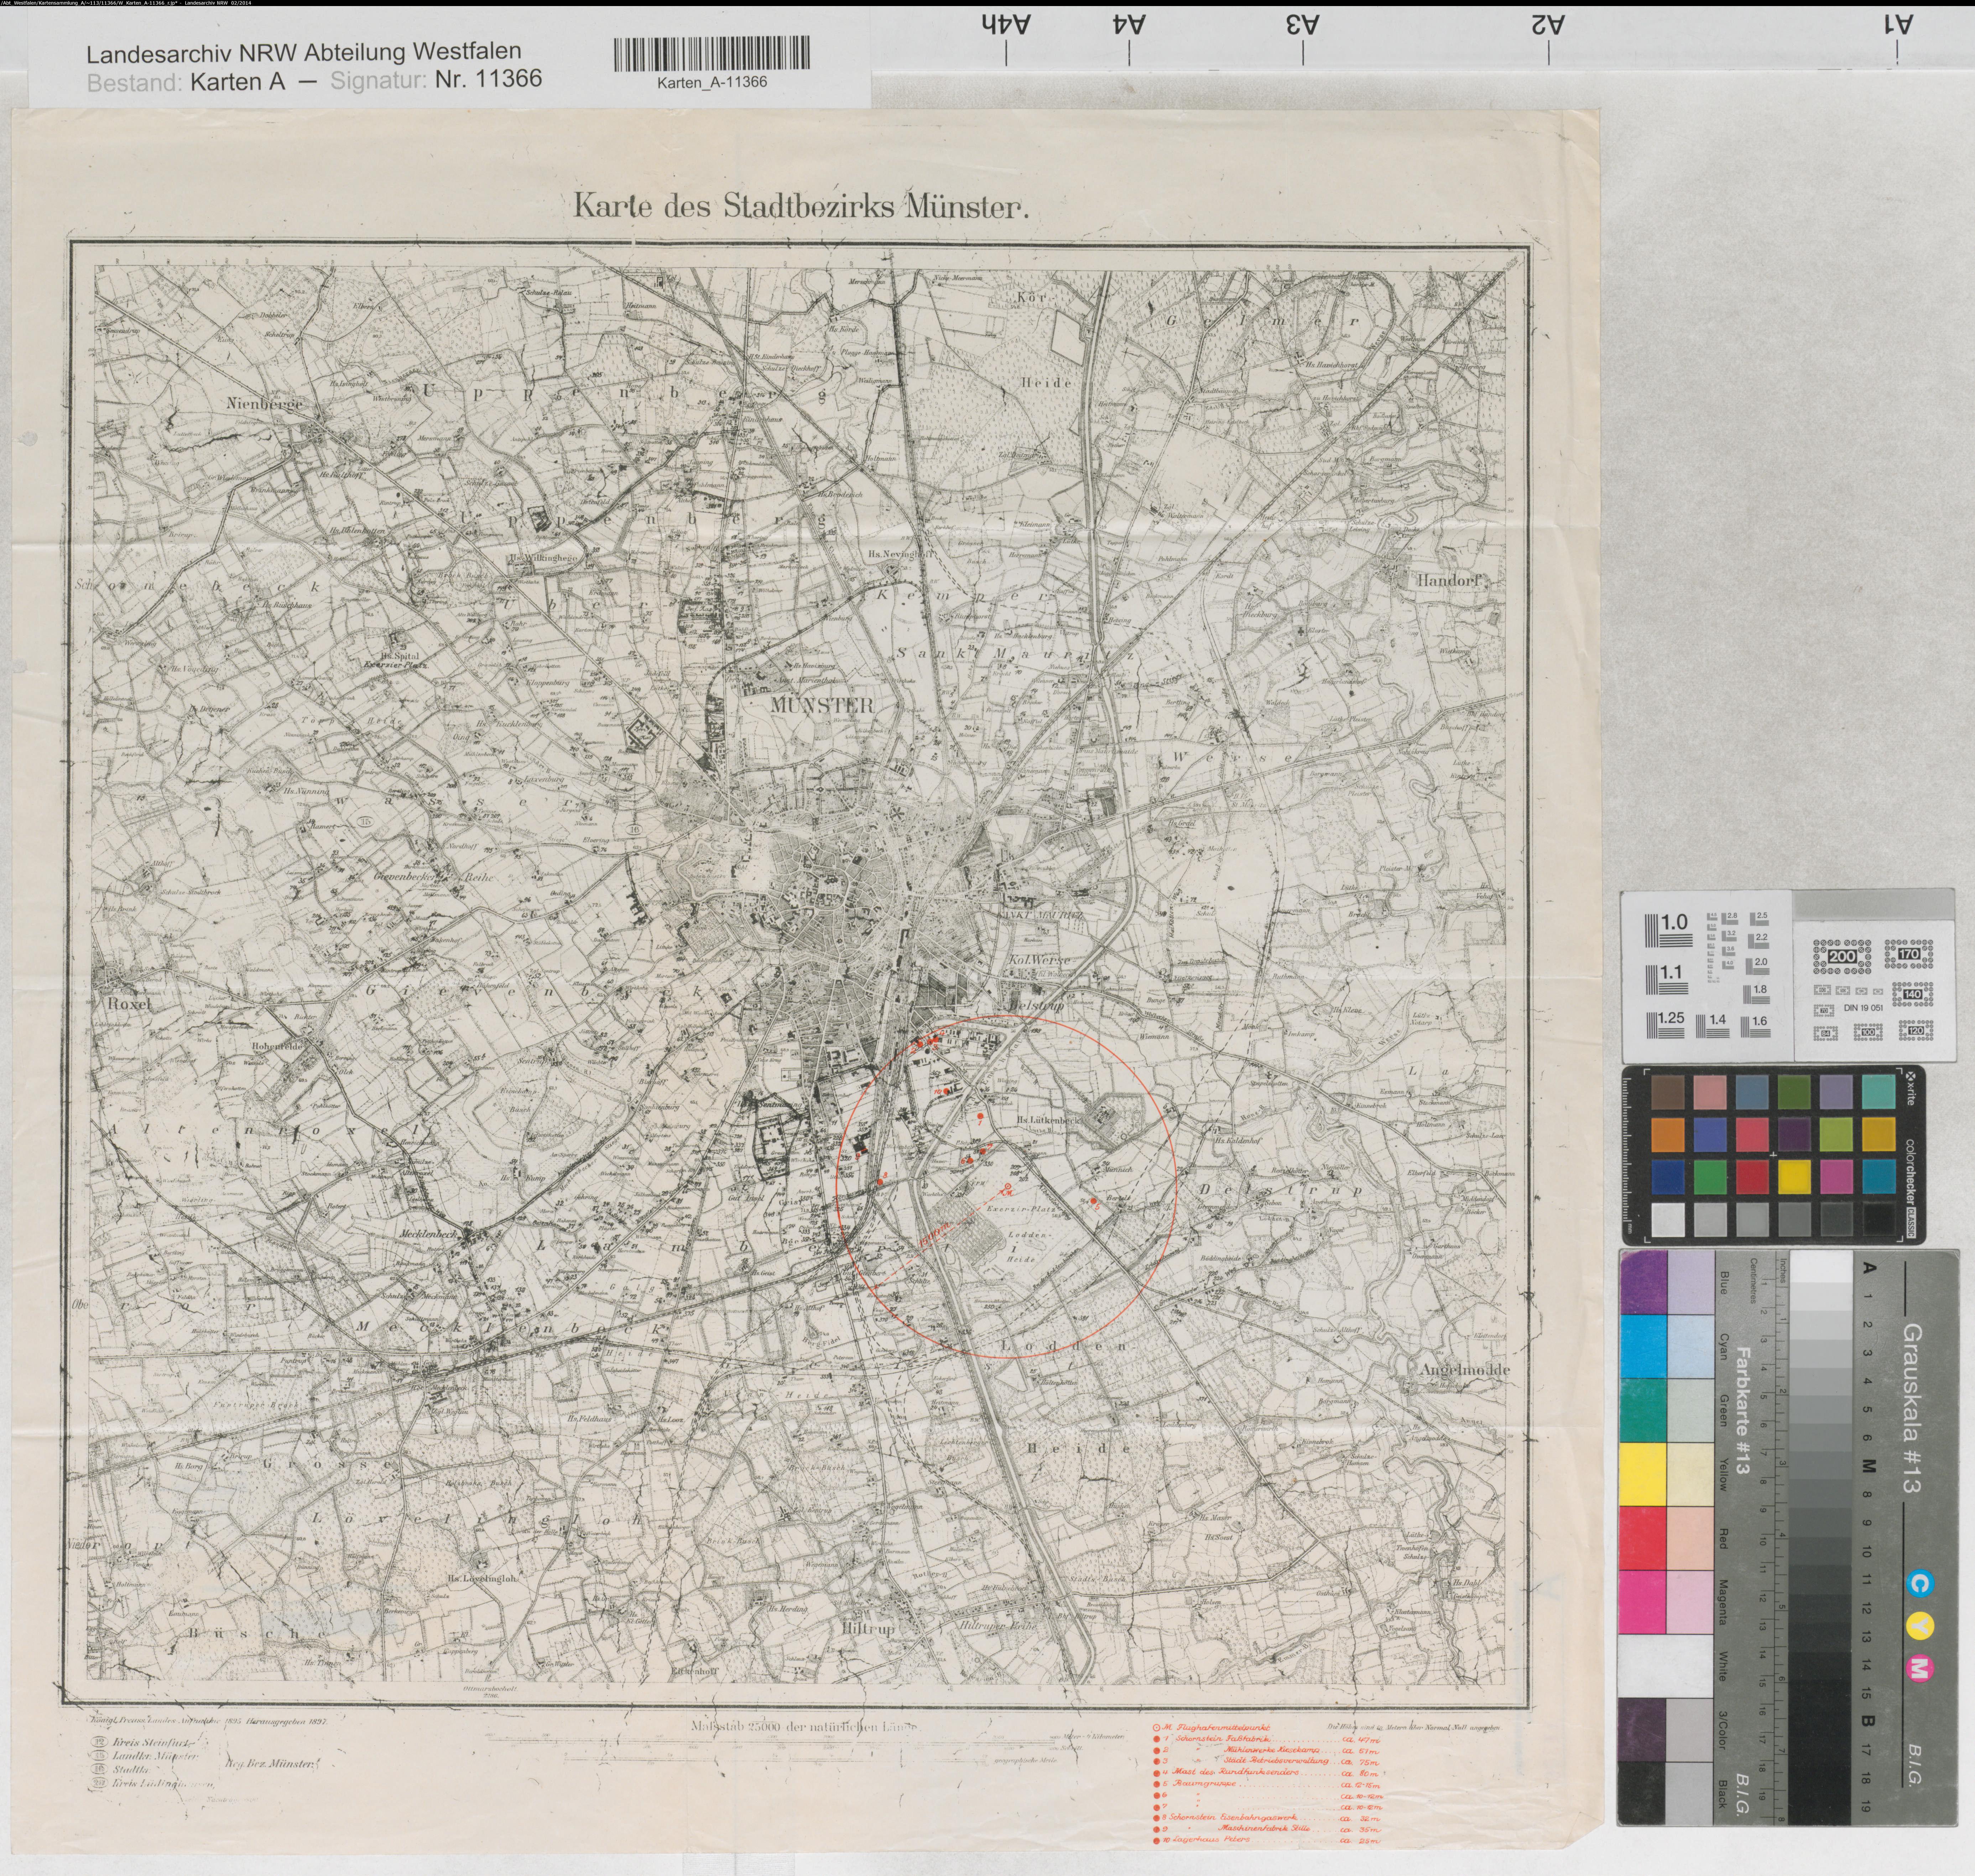
Task: Click the 'Mecklenbeck' village label
Action: tap(428, 1234)
